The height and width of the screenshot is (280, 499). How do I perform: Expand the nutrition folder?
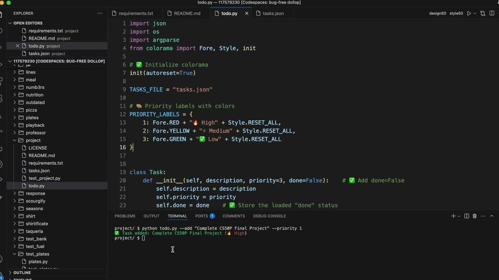34,95
